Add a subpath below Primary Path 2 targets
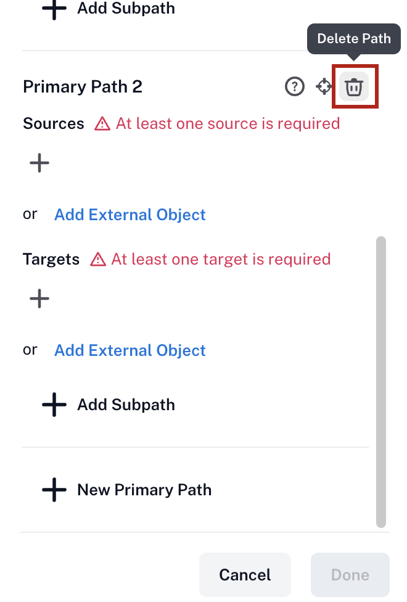The width and height of the screenshot is (407, 602). coord(109,405)
